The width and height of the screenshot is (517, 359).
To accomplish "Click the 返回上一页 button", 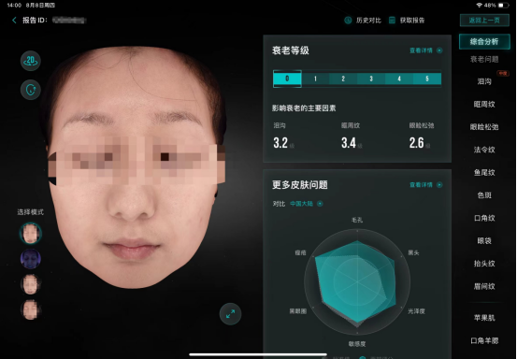I will (x=484, y=21).
